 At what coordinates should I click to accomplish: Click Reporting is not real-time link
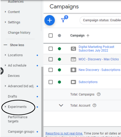pyautogui.click(x=64, y=133)
